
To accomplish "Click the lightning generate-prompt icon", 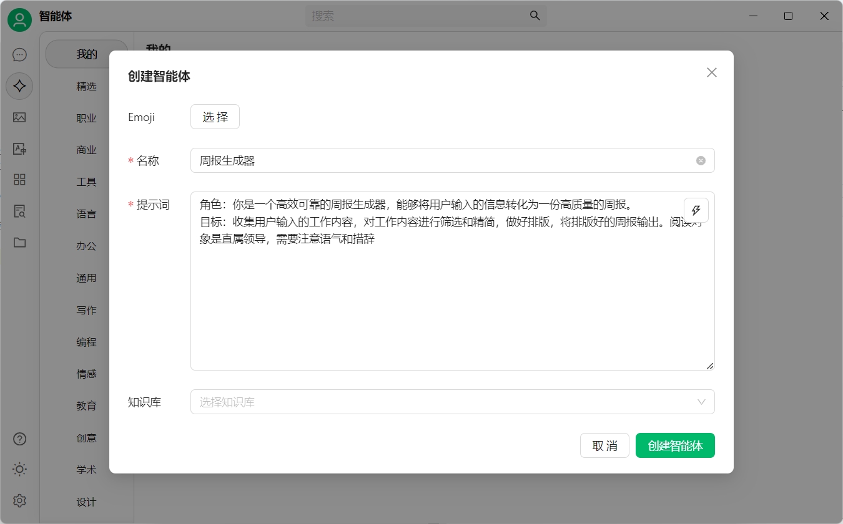I will point(696,210).
